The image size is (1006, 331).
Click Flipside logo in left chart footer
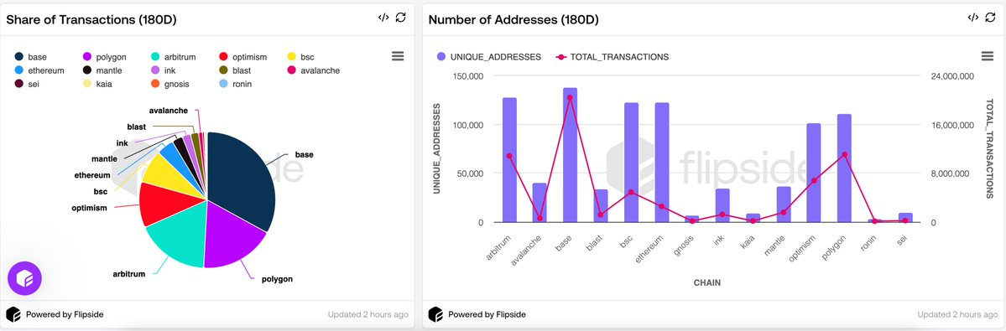(13, 314)
